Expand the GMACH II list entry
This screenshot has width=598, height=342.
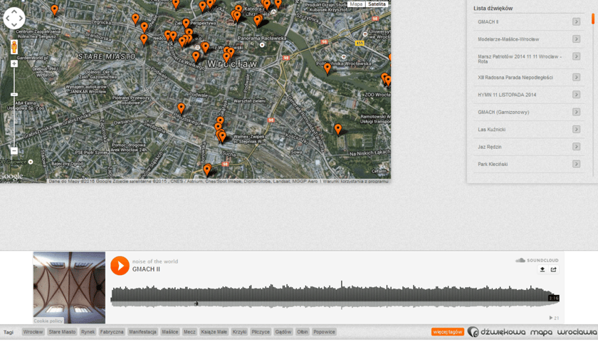[576, 22]
